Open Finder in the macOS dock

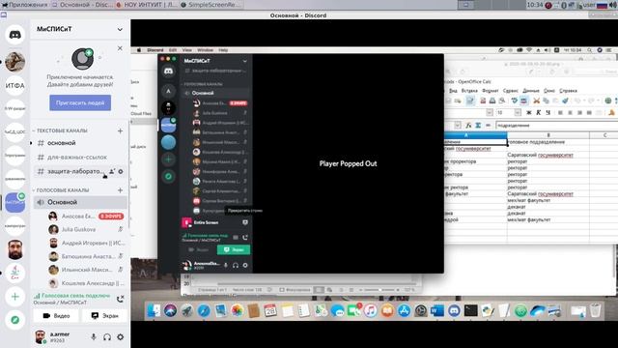[x=154, y=311]
